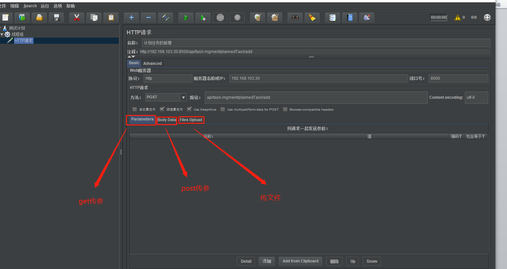507x269 pixels.
Task: Open the POST method dropdown
Action: point(183,97)
